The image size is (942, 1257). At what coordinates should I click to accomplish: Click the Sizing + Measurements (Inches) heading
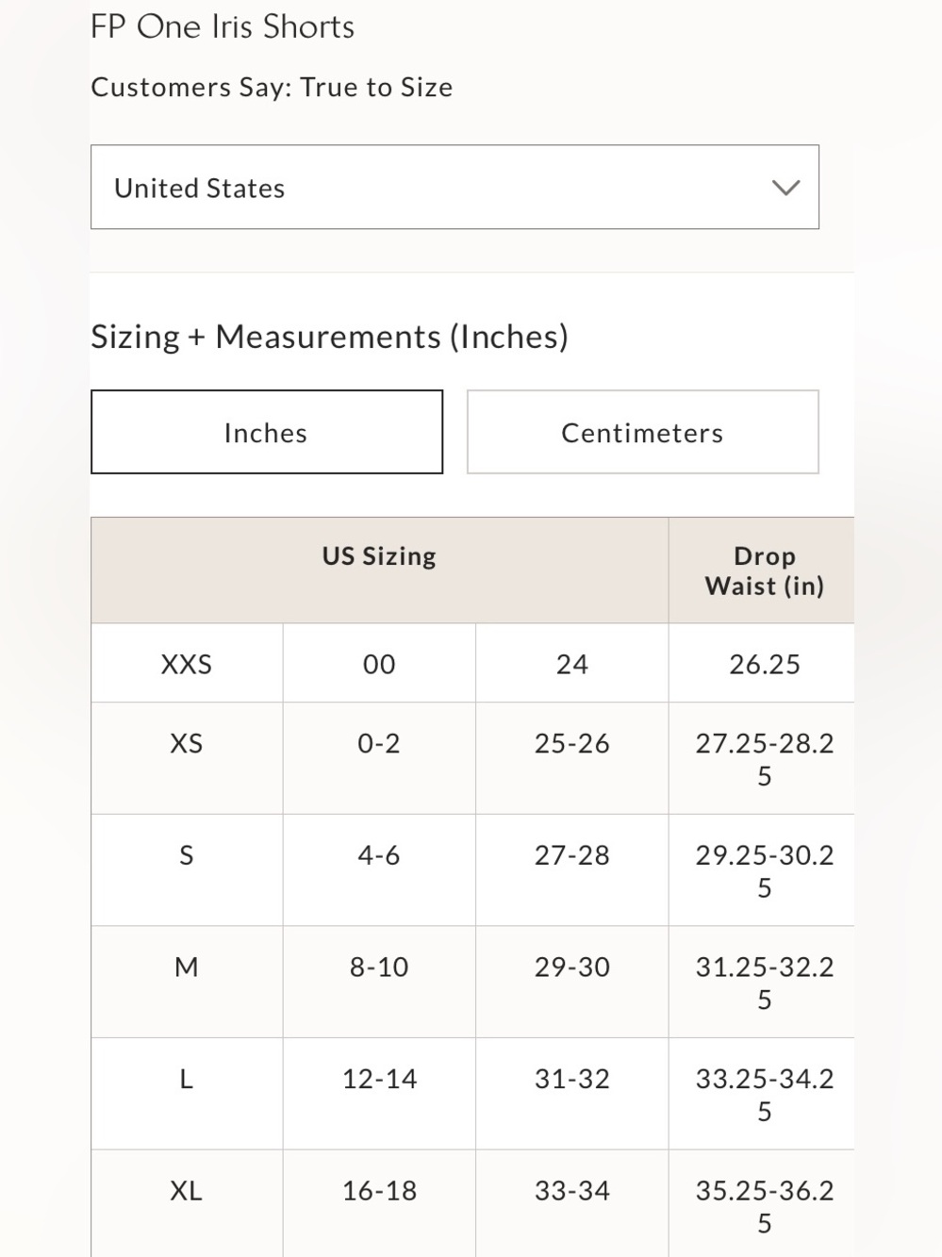coord(329,337)
